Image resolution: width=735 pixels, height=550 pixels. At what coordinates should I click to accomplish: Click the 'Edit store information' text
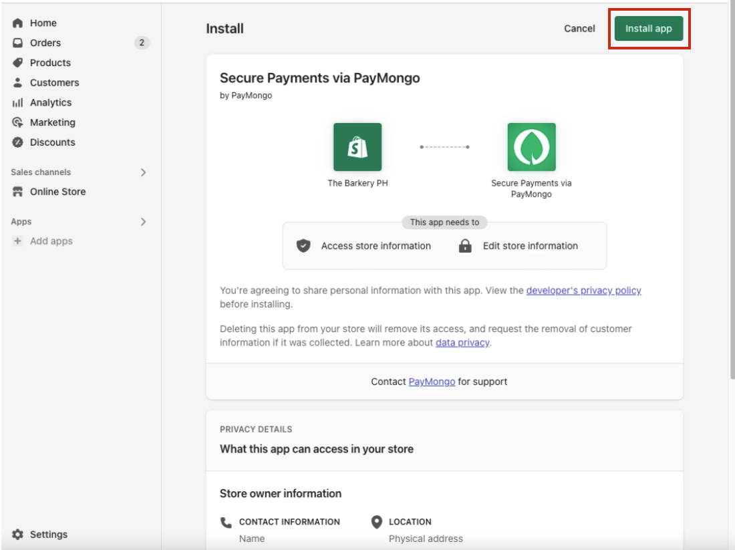click(531, 246)
